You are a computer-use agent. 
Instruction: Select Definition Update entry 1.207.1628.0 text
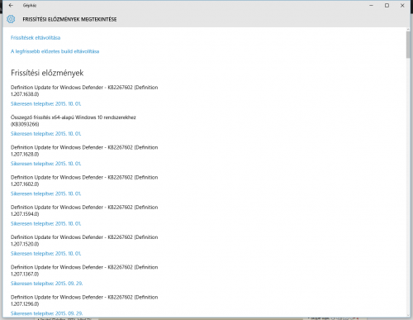pyautogui.click(x=84, y=150)
